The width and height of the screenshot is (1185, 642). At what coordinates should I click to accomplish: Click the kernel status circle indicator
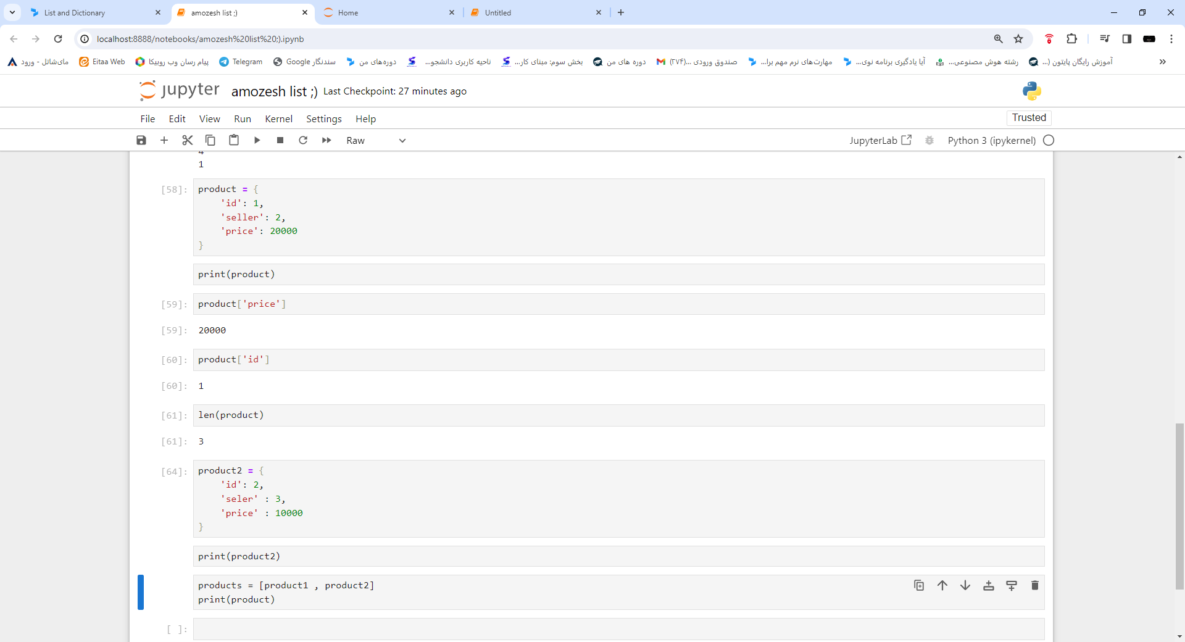click(x=1049, y=140)
